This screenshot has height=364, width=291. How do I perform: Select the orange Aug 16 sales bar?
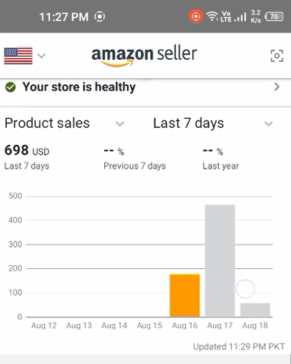click(185, 295)
